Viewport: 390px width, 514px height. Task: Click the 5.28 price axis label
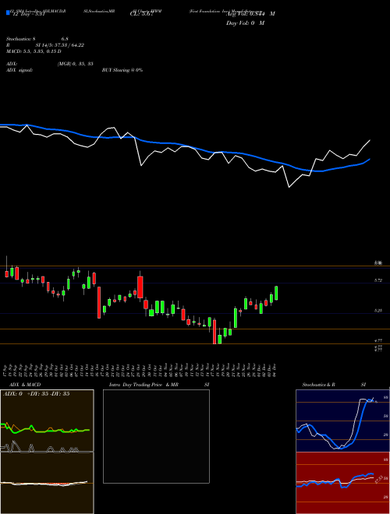click(x=378, y=311)
